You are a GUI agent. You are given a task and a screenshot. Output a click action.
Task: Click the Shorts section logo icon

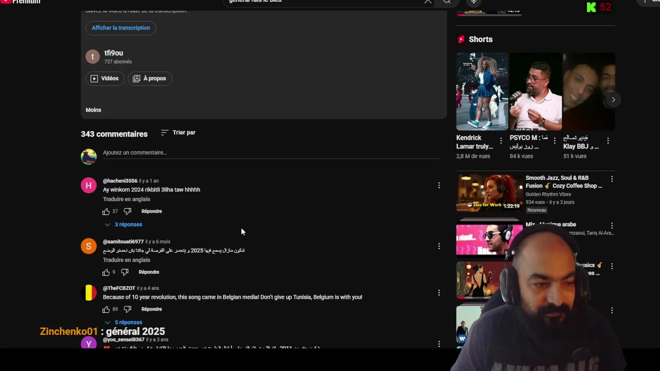(x=461, y=39)
